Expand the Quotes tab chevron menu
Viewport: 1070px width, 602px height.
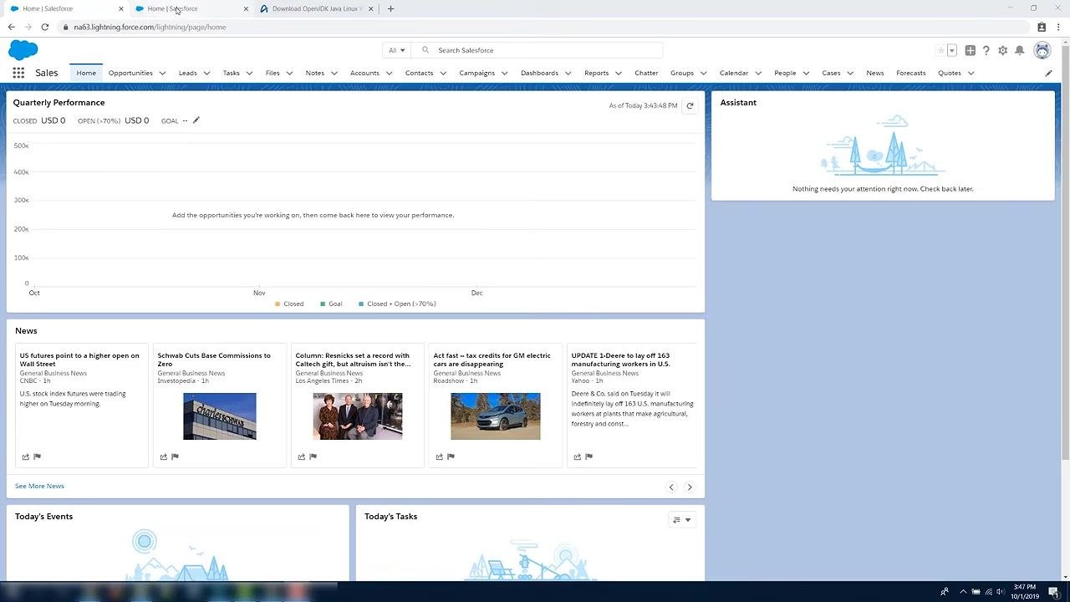coord(971,73)
